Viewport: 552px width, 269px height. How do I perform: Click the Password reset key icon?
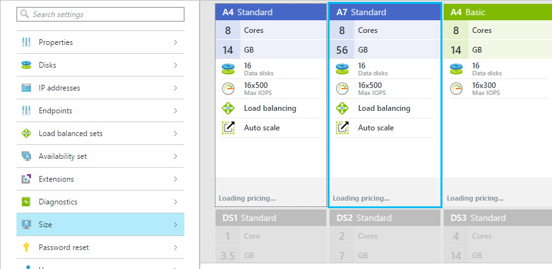[26, 247]
